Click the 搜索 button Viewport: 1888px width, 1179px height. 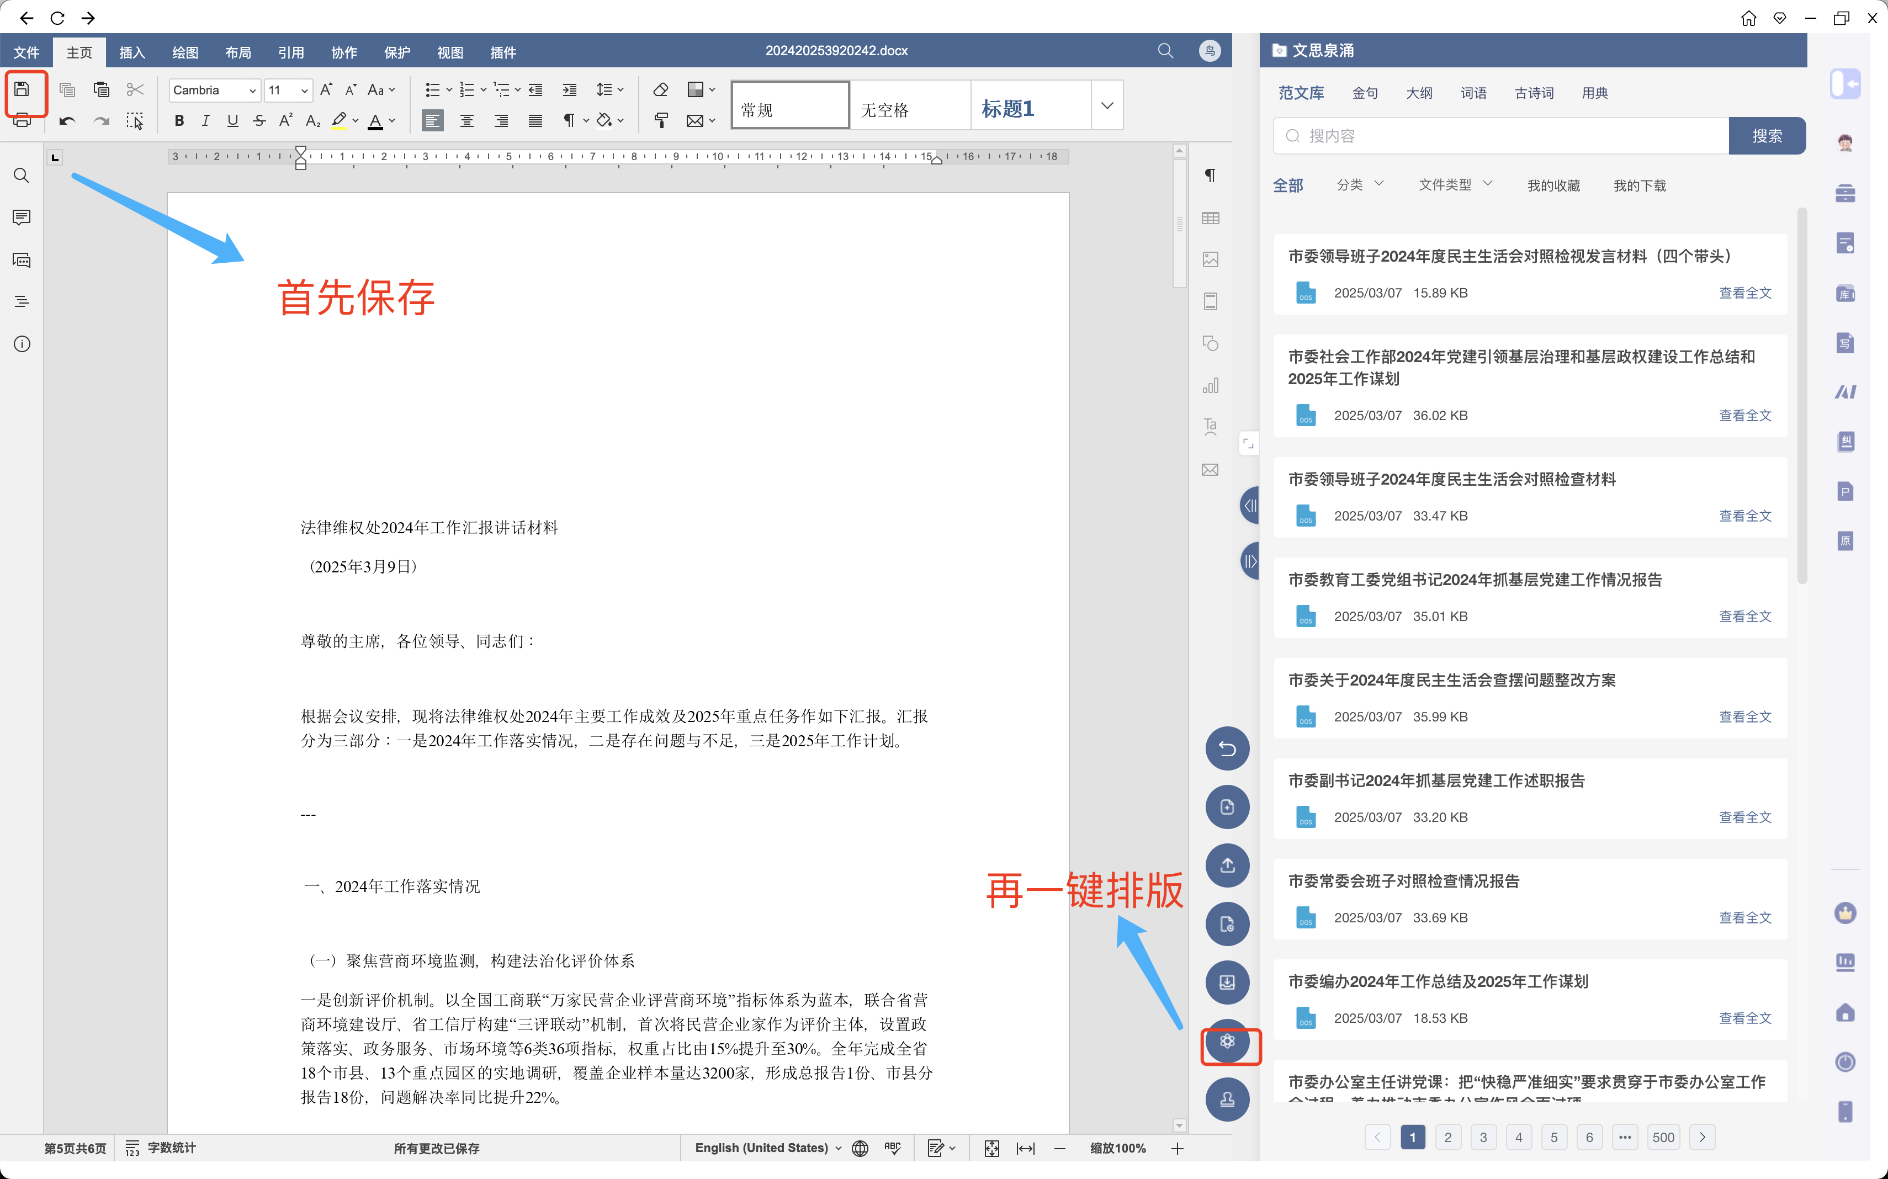click(1767, 136)
